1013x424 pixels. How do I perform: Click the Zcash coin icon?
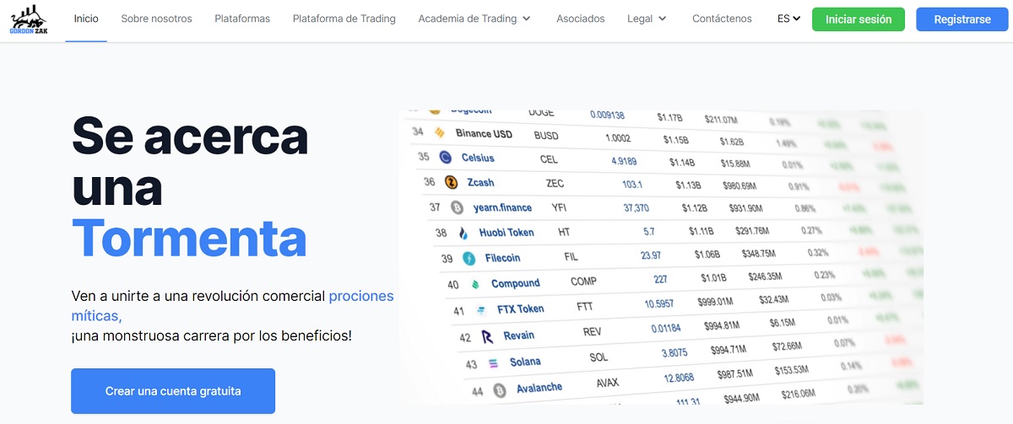(x=451, y=182)
